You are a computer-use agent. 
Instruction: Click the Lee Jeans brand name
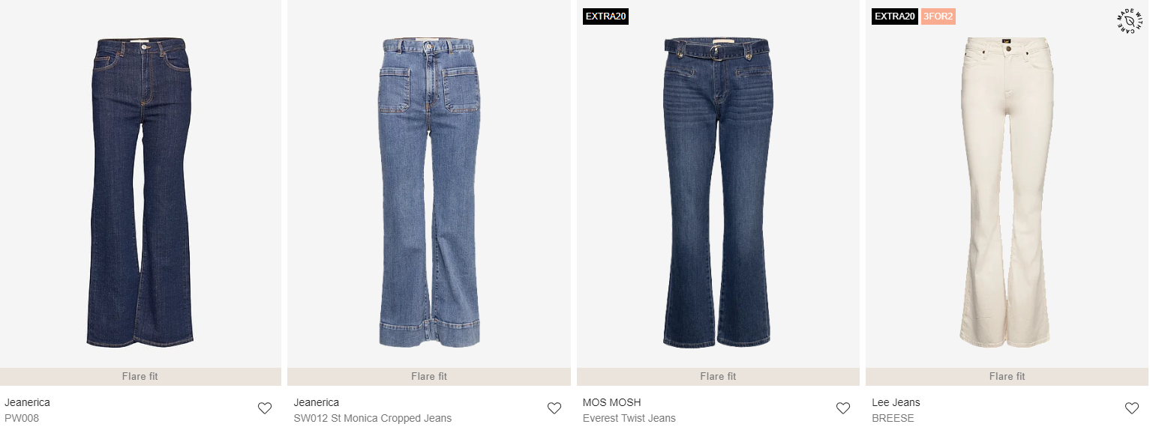(x=896, y=402)
